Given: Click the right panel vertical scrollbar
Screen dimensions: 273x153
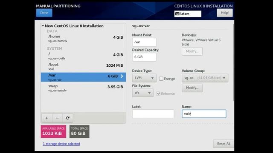Looking at the screenshot, I should 233,62.
